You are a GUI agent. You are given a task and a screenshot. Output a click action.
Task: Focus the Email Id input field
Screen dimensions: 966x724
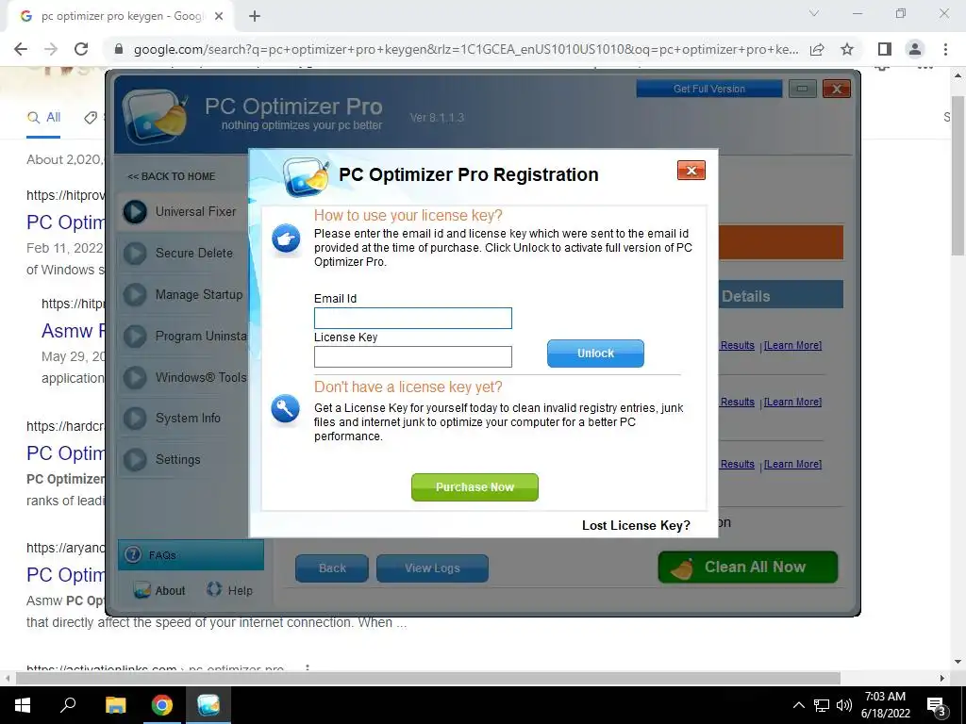click(413, 319)
